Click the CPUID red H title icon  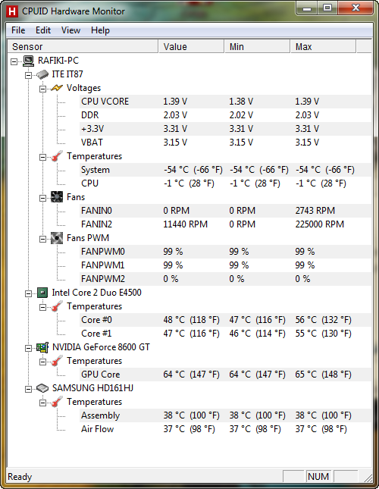pyautogui.click(x=12, y=11)
